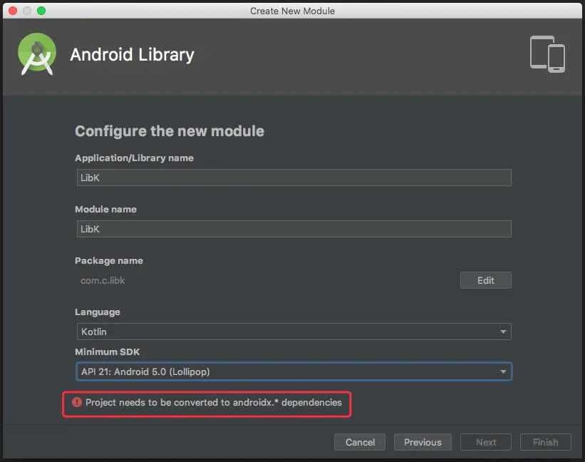Click the phone and tablet device icon
The image size is (585, 462).
click(547, 54)
